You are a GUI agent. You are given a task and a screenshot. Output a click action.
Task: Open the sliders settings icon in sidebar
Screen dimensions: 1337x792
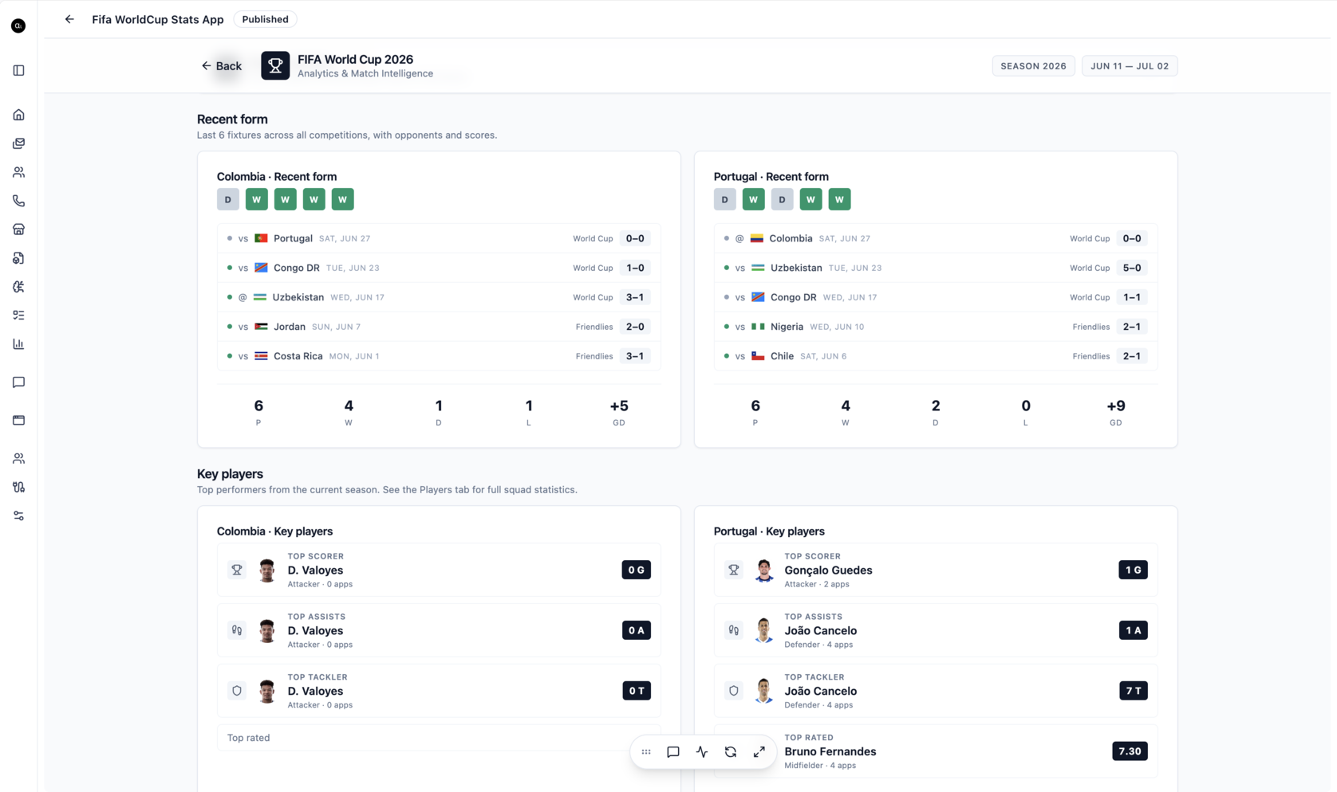coord(18,516)
